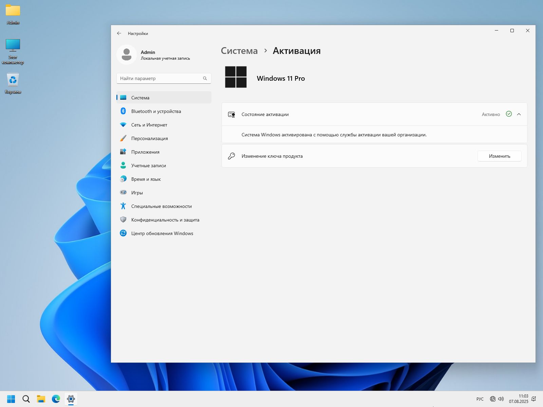Click the activation certificate icon

tap(231, 114)
